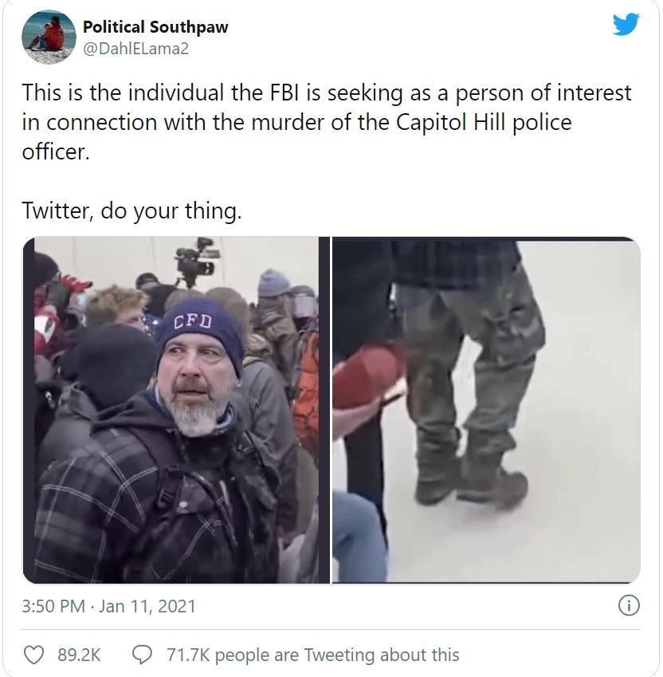Click the tweet sentence mentioning the FBI
The height and width of the screenshot is (677, 663).
click(x=327, y=122)
